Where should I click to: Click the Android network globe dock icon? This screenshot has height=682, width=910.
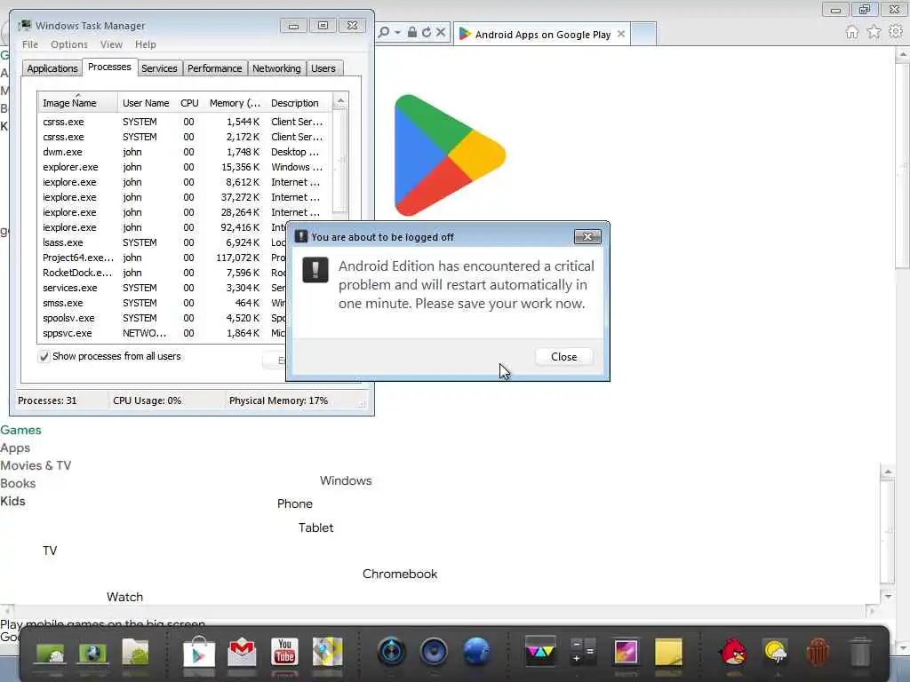(92, 653)
